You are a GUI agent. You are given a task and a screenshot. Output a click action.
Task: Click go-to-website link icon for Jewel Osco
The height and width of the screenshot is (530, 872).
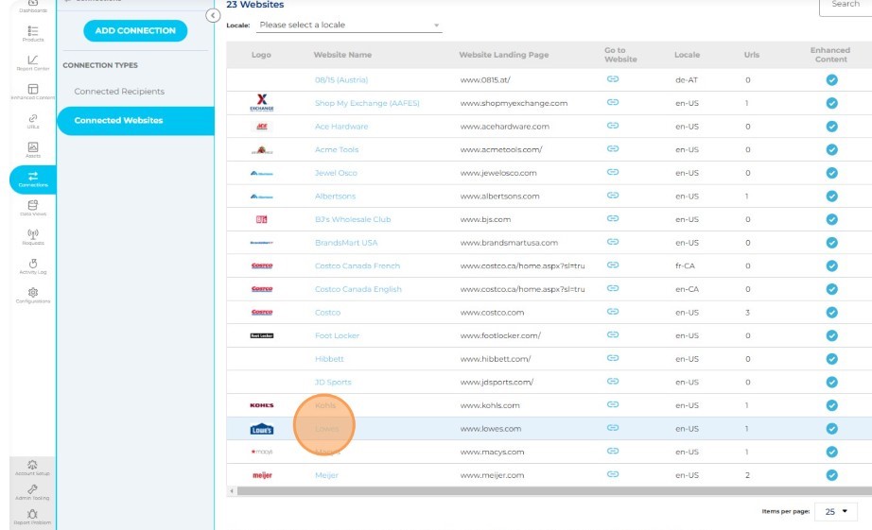pyautogui.click(x=612, y=172)
